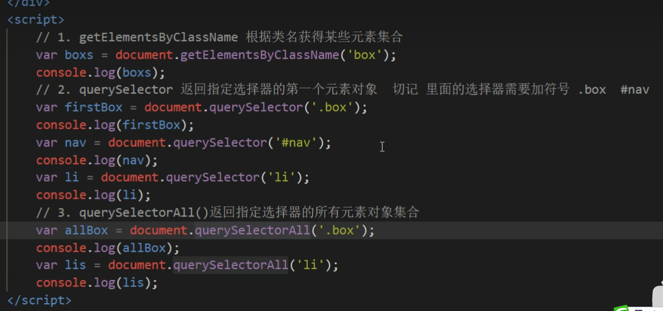
Task: Click the 'box' string in getElementsByClassName
Action: click(365, 55)
